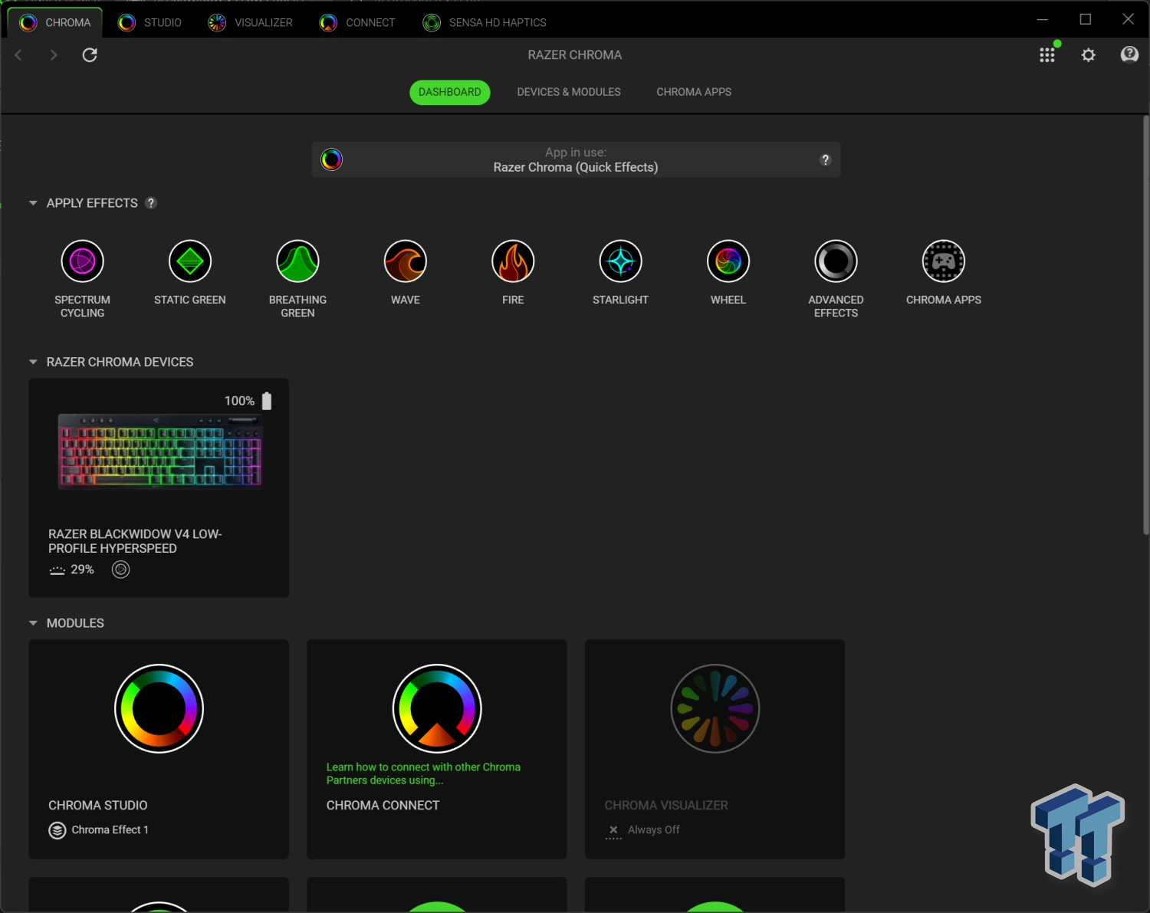1150x913 pixels.
Task: Open the app launcher grid icon
Action: 1047,55
